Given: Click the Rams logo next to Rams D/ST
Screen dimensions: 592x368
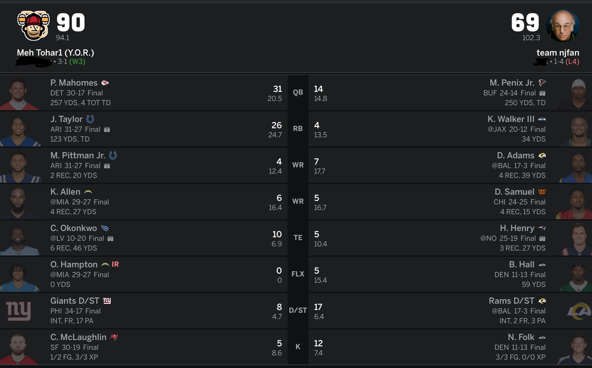Looking at the screenshot, I should click(542, 301).
